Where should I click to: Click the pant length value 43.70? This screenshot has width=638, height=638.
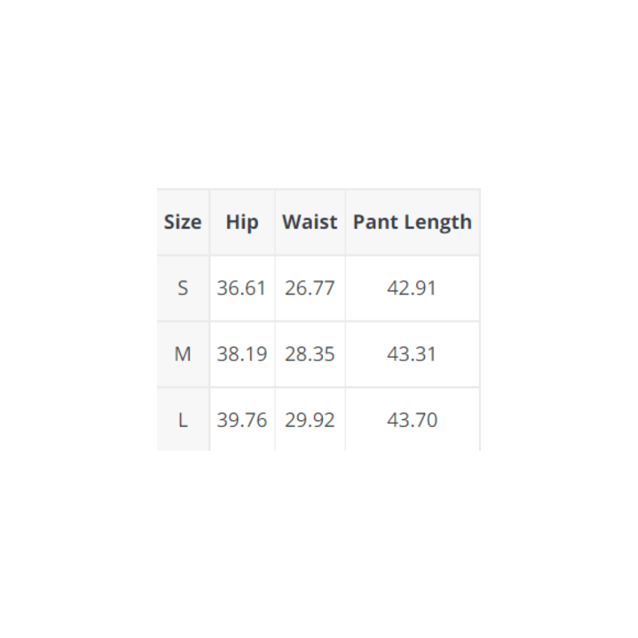tap(412, 420)
